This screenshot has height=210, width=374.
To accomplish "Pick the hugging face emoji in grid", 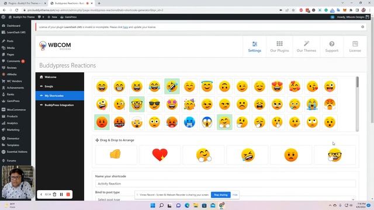I will tap(224, 122).
